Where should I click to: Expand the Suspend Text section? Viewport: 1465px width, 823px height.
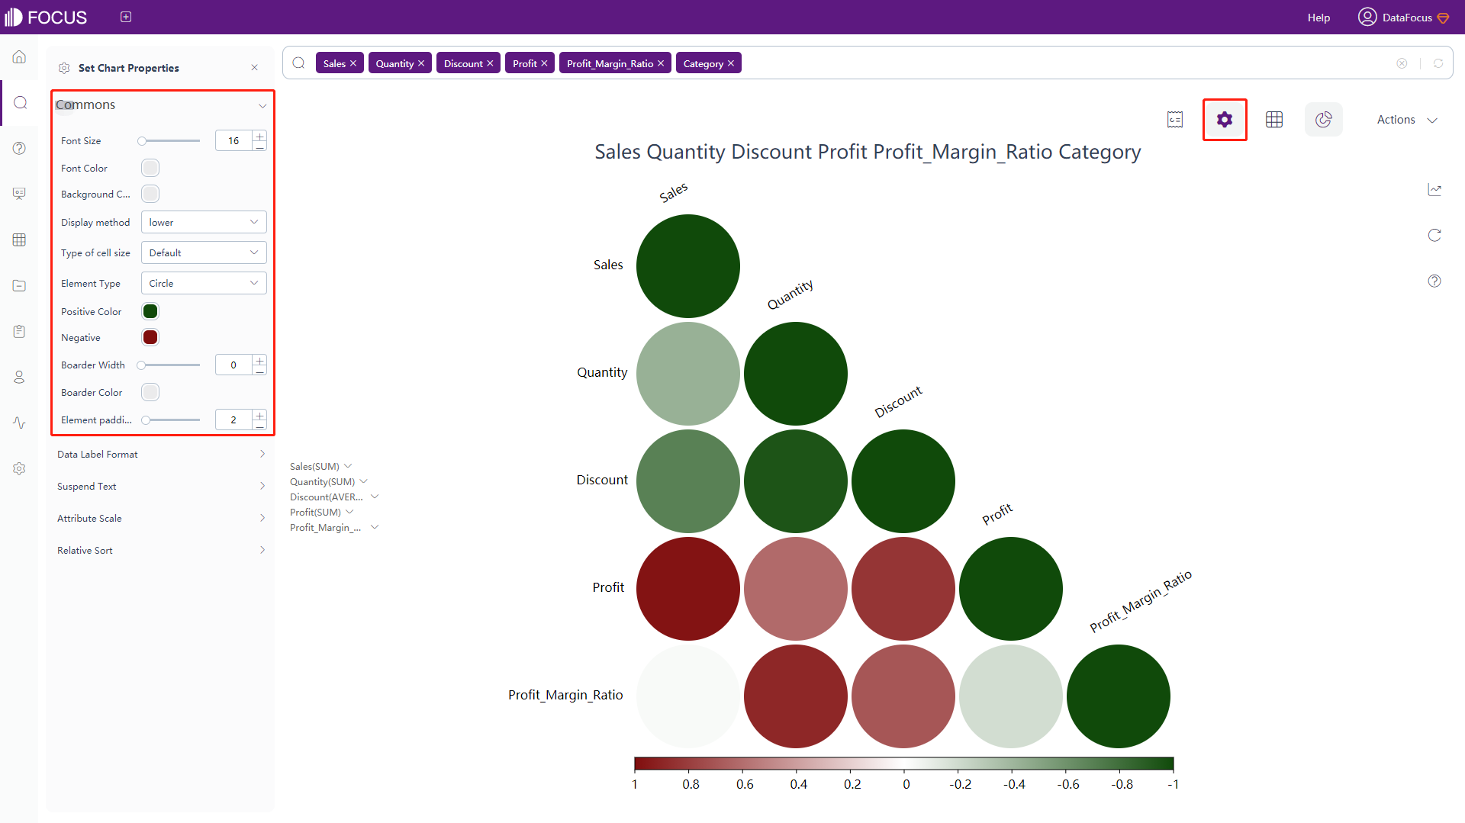pyautogui.click(x=162, y=486)
